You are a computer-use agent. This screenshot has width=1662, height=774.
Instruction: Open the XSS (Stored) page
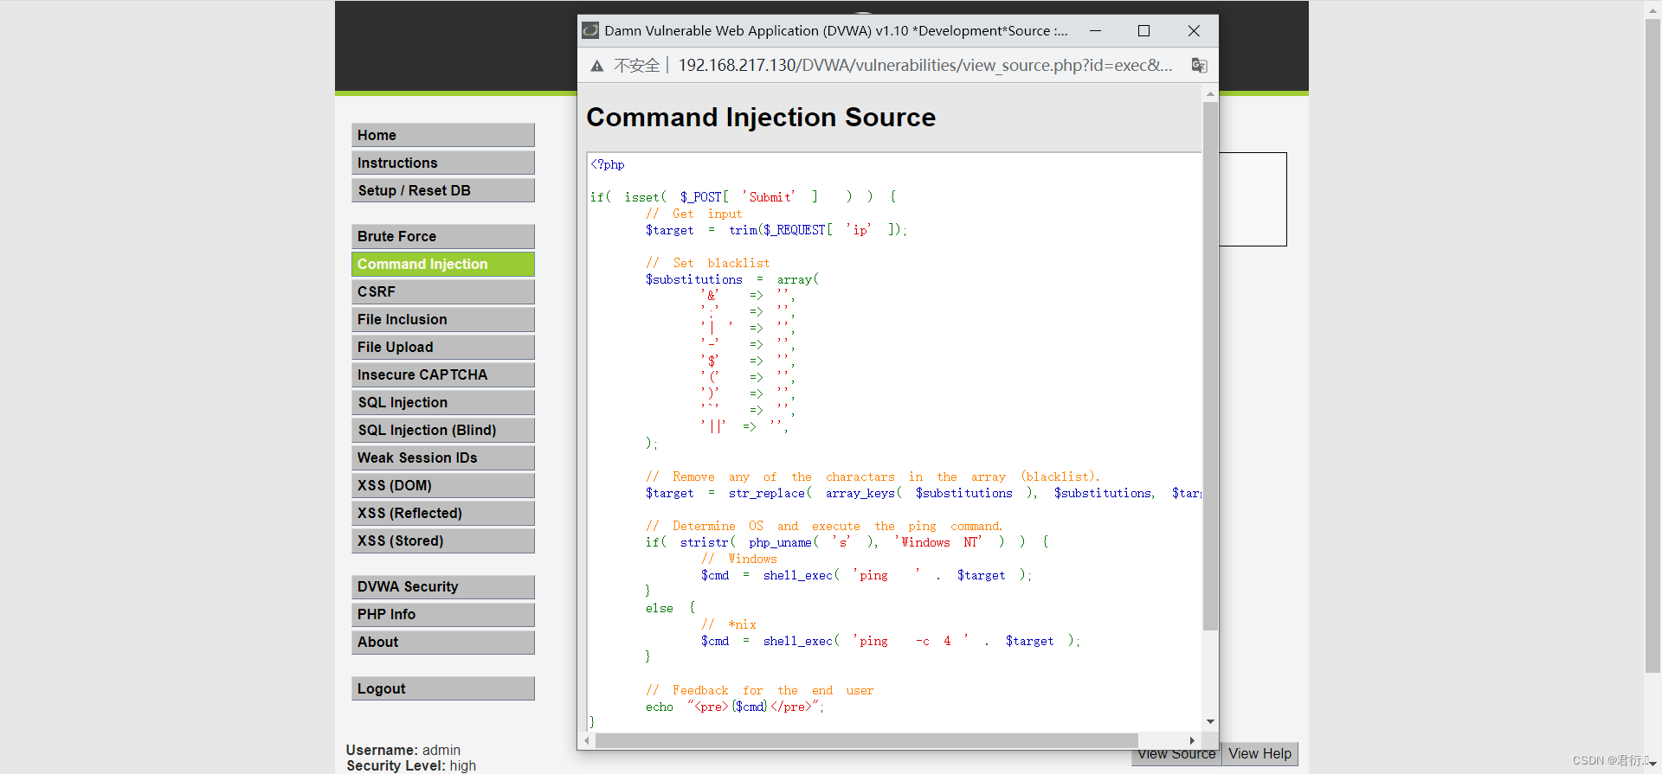(443, 541)
